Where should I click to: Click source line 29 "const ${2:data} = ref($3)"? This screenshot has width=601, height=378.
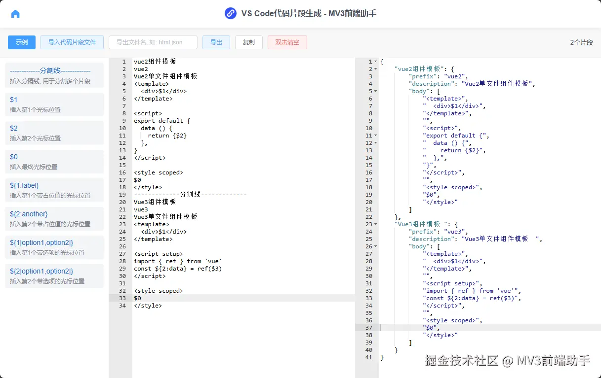coord(178,269)
